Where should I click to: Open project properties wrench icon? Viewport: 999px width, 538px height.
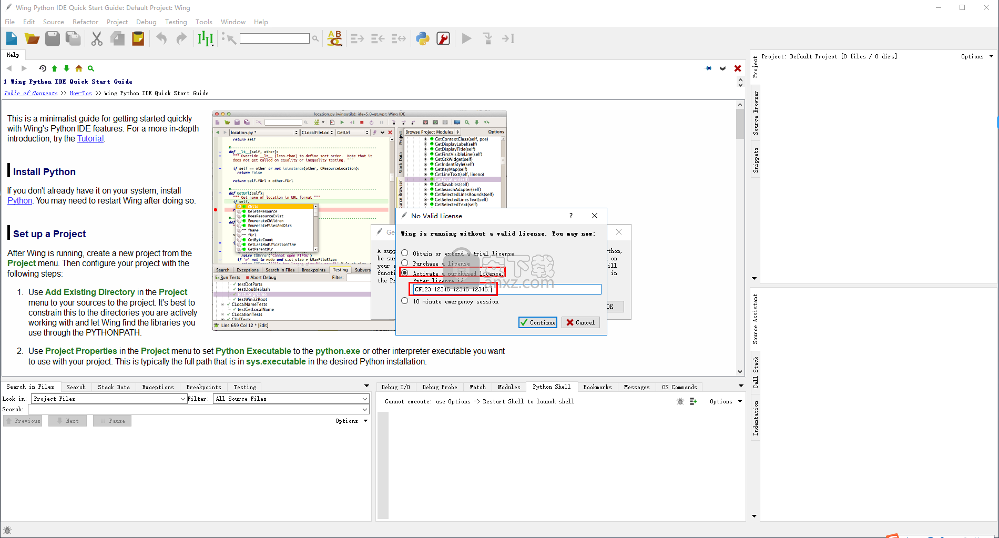[x=443, y=38]
